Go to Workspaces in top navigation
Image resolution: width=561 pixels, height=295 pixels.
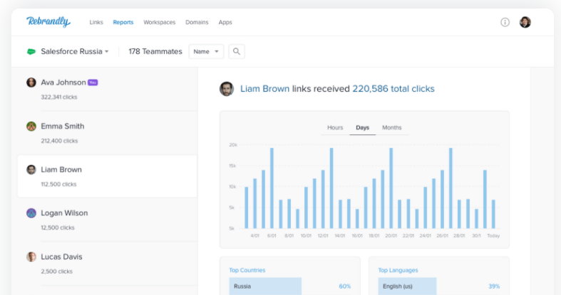pyautogui.click(x=160, y=22)
